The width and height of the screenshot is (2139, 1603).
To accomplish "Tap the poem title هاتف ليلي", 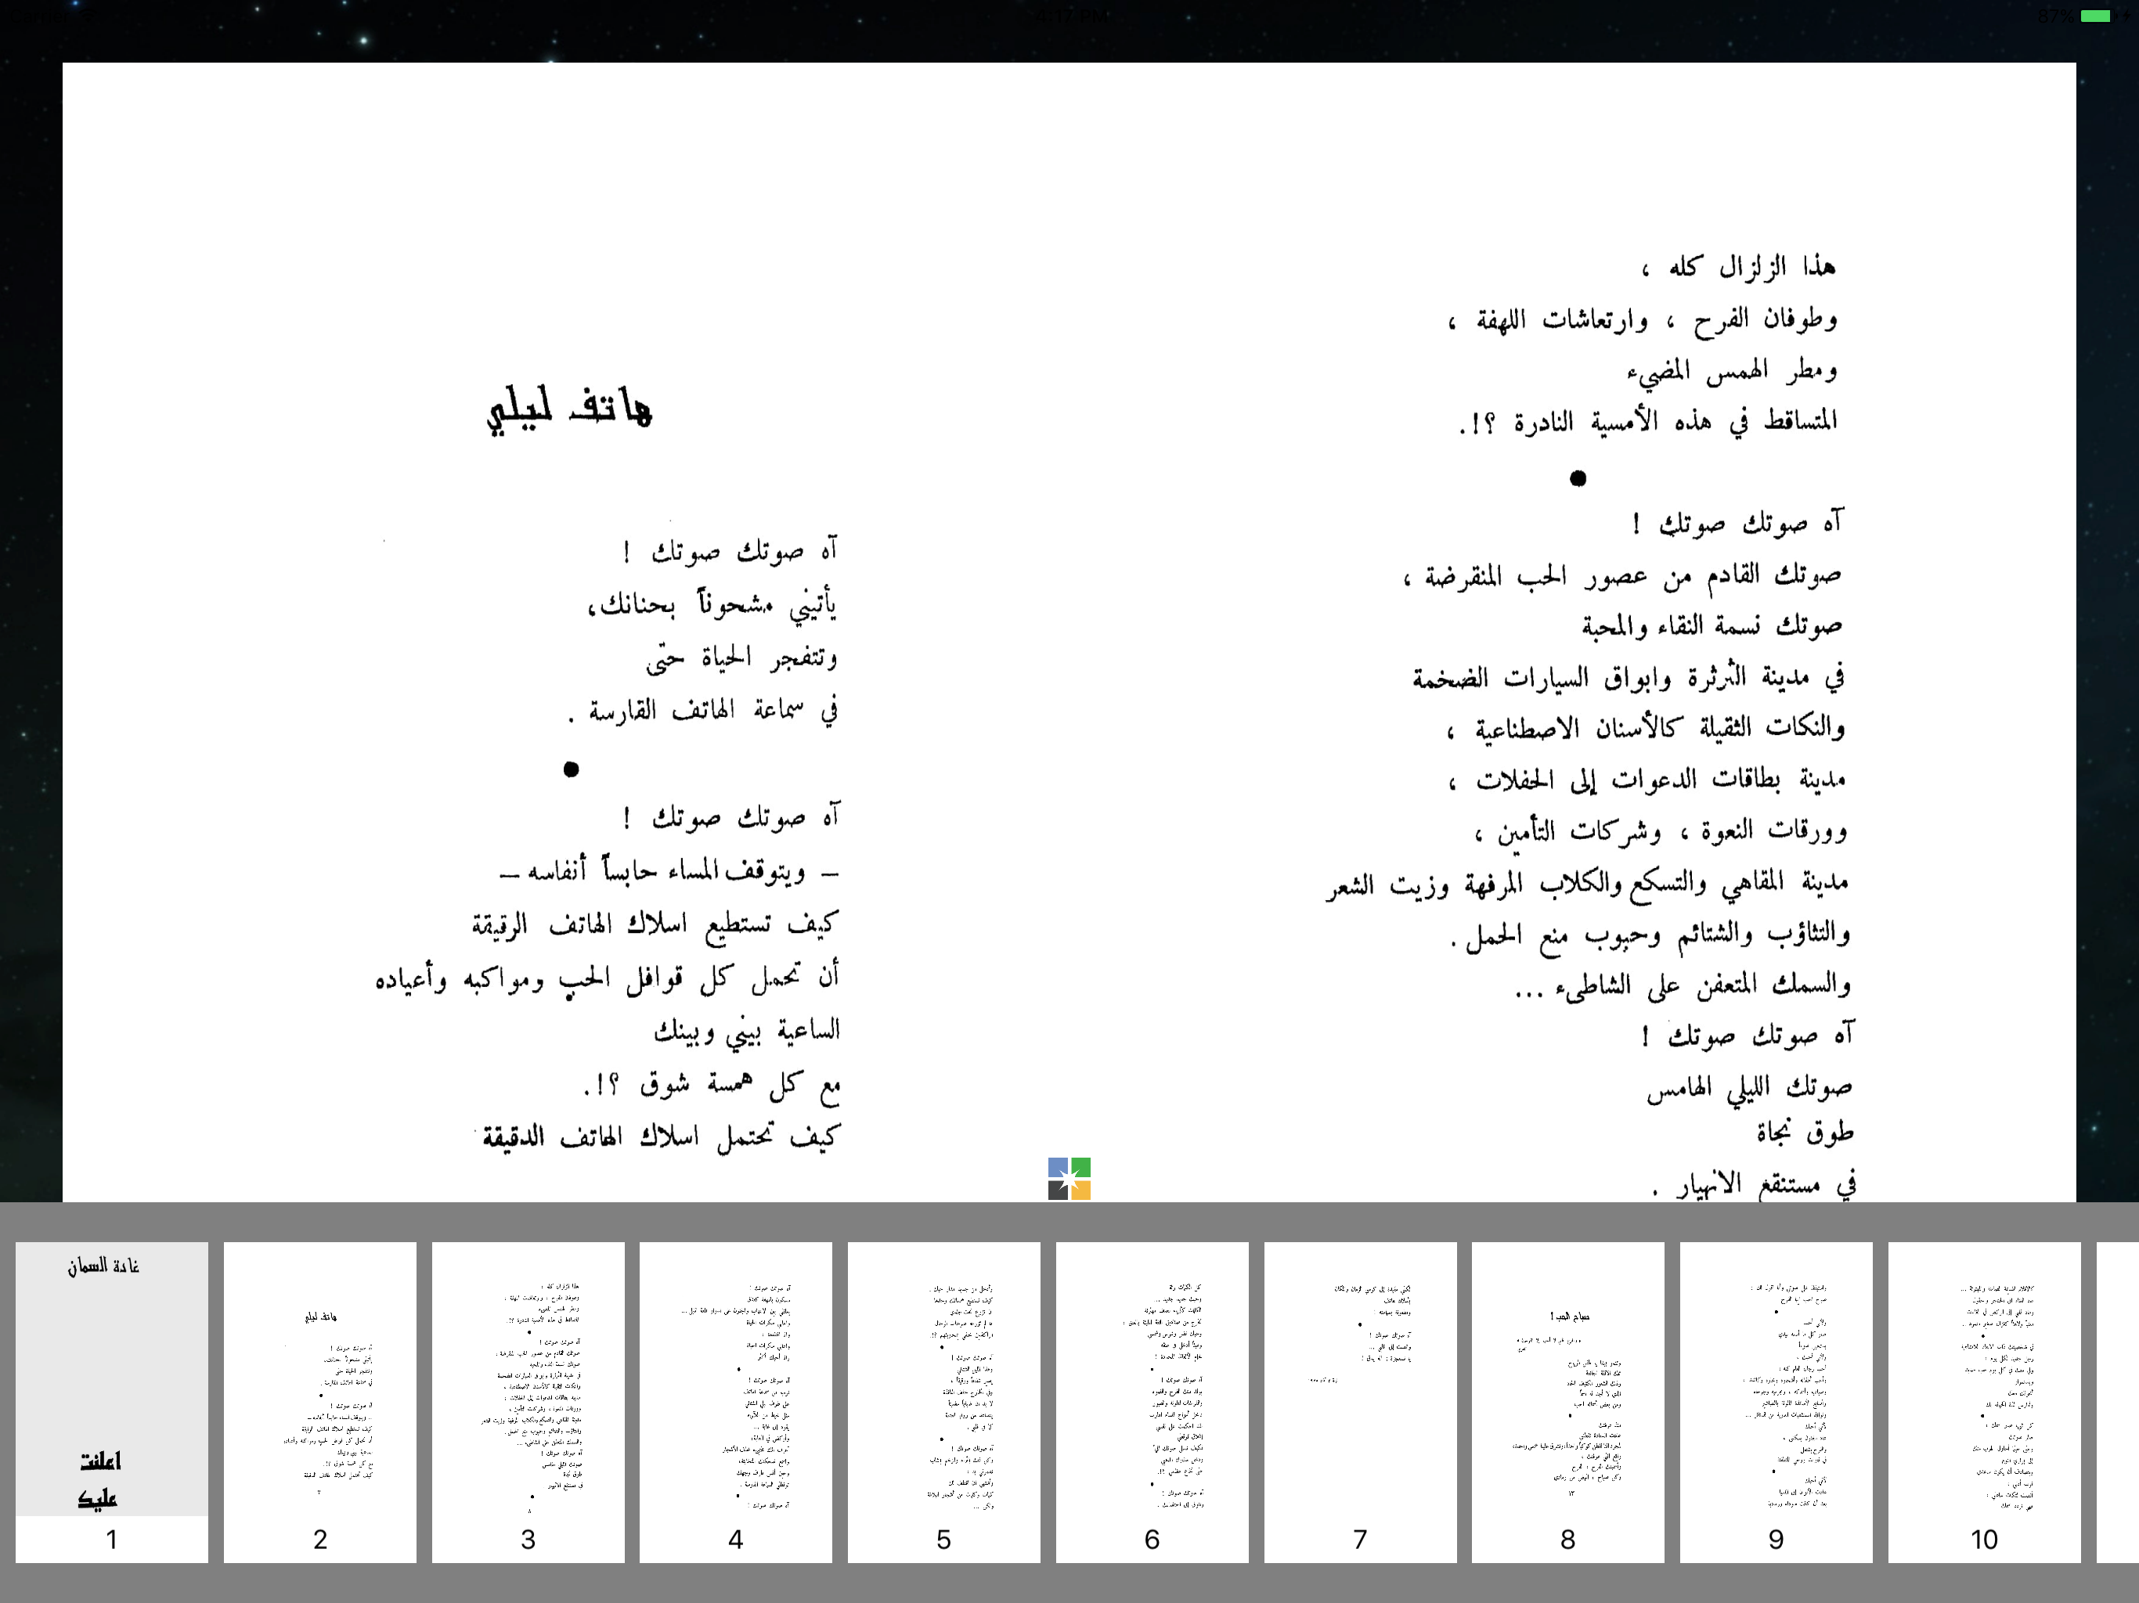I will 569,410.
